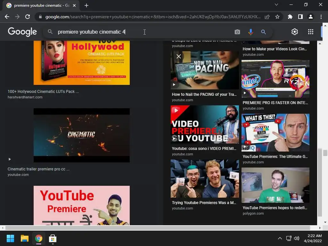Open Trying Youtube Premieres Was a M... link
The image size is (328, 246).
[204, 202]
